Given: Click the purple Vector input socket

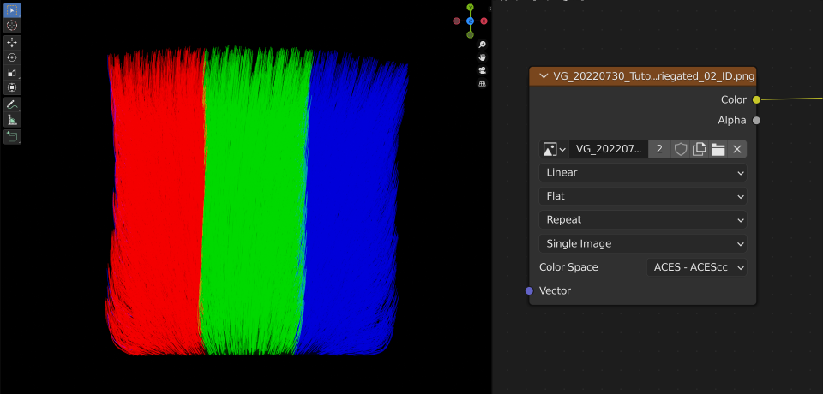Looking at the screenshot, I should (x=529, y=290).
